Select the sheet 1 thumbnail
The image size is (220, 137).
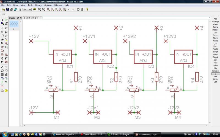point(14,24)
